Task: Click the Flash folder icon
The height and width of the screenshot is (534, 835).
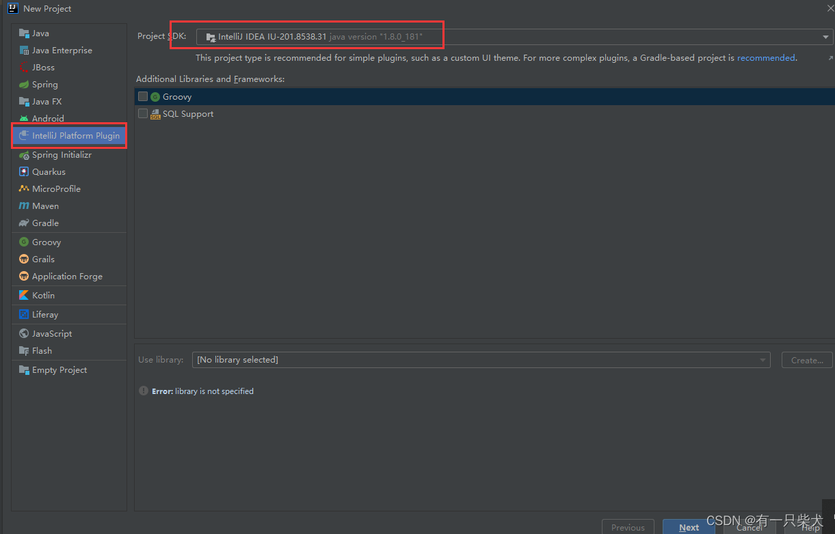Action: coord(24,350)
